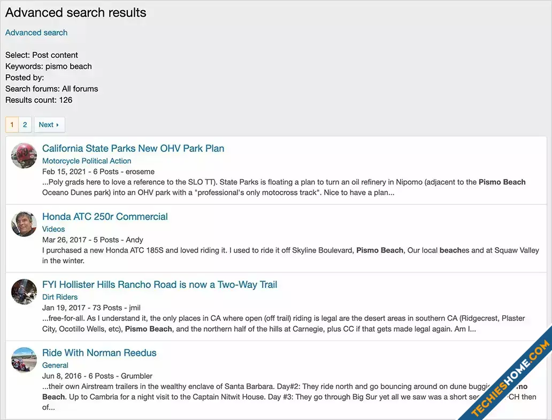This screenshot has height=420, width=552.
Task: Click the Hollister Hills snippet starting '...free-for-all'
Action: coord(283,324)
